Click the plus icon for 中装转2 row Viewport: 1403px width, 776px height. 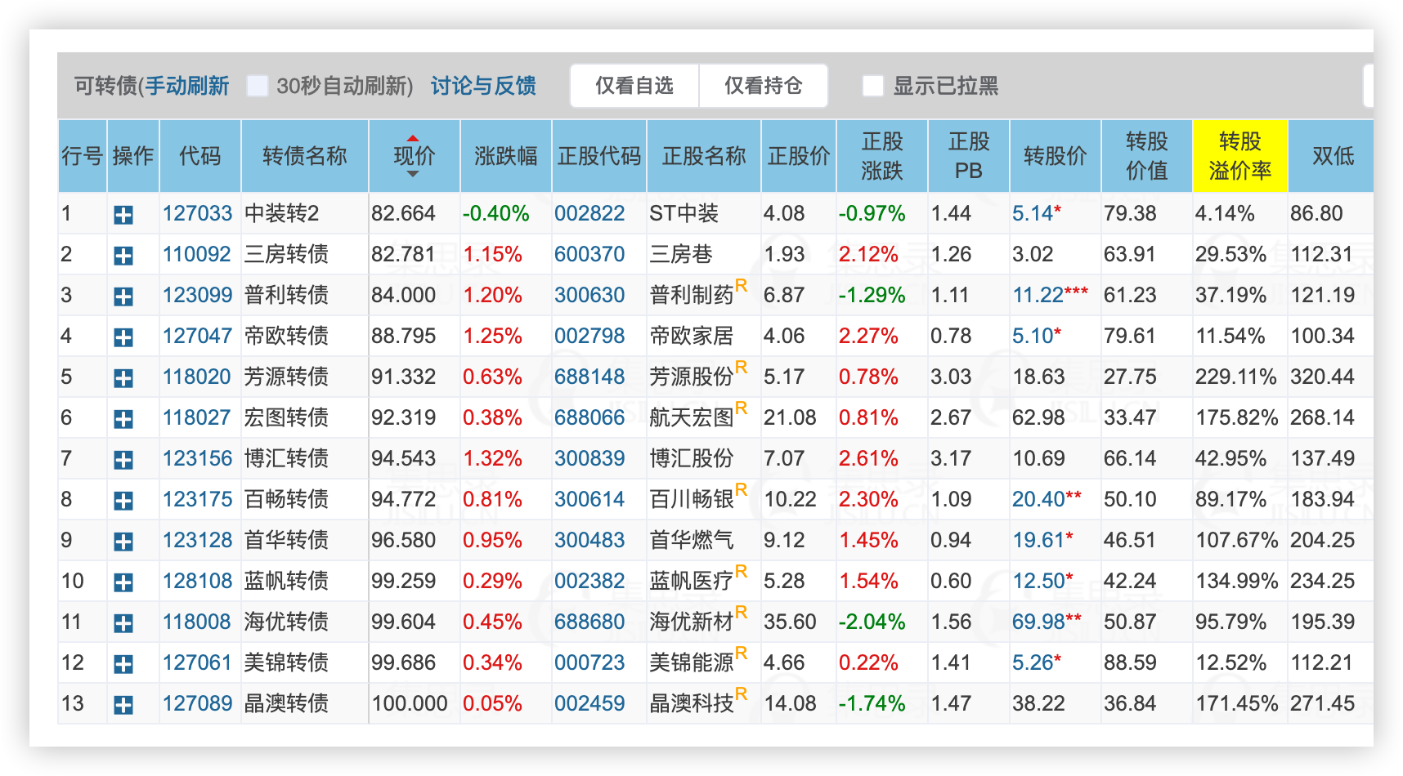pos(123,215)
